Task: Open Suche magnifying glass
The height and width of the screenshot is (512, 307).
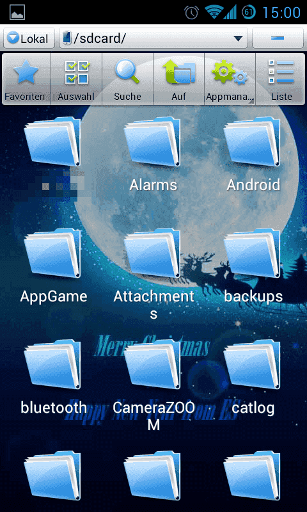Action: click(x=127, y=72)
